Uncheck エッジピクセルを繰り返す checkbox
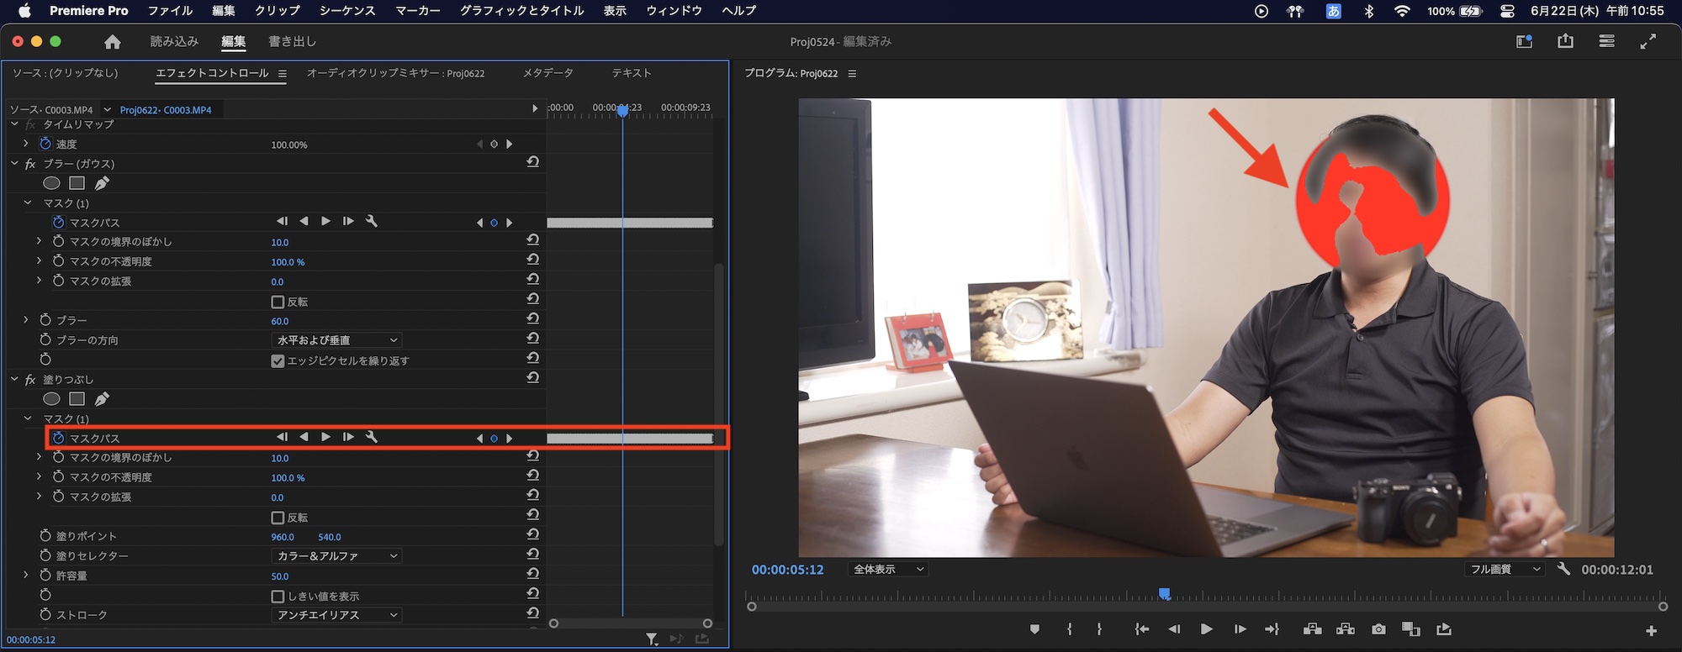Viewport: 1682px width, 652px height. 278,360
